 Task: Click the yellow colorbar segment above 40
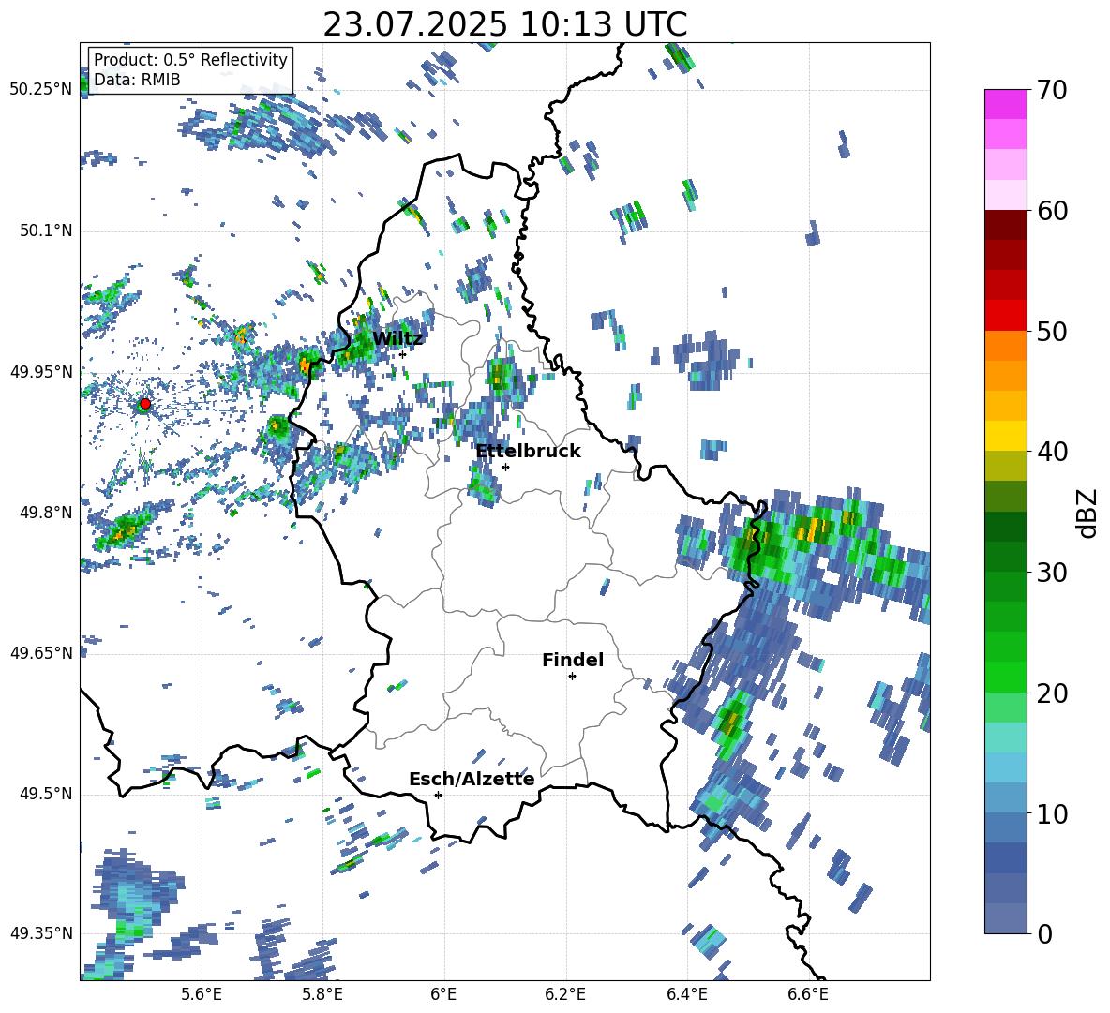pyautogui.click(x=1005, y=436)
